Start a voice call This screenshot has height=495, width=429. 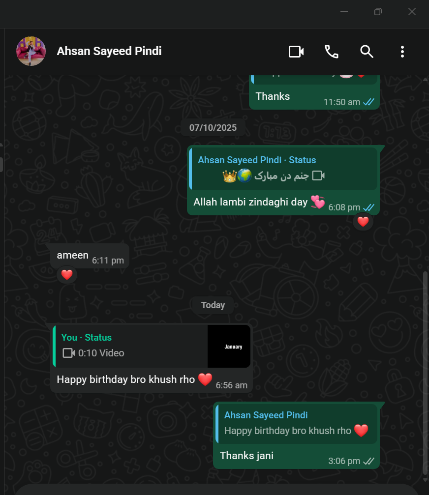coord(332,52)
